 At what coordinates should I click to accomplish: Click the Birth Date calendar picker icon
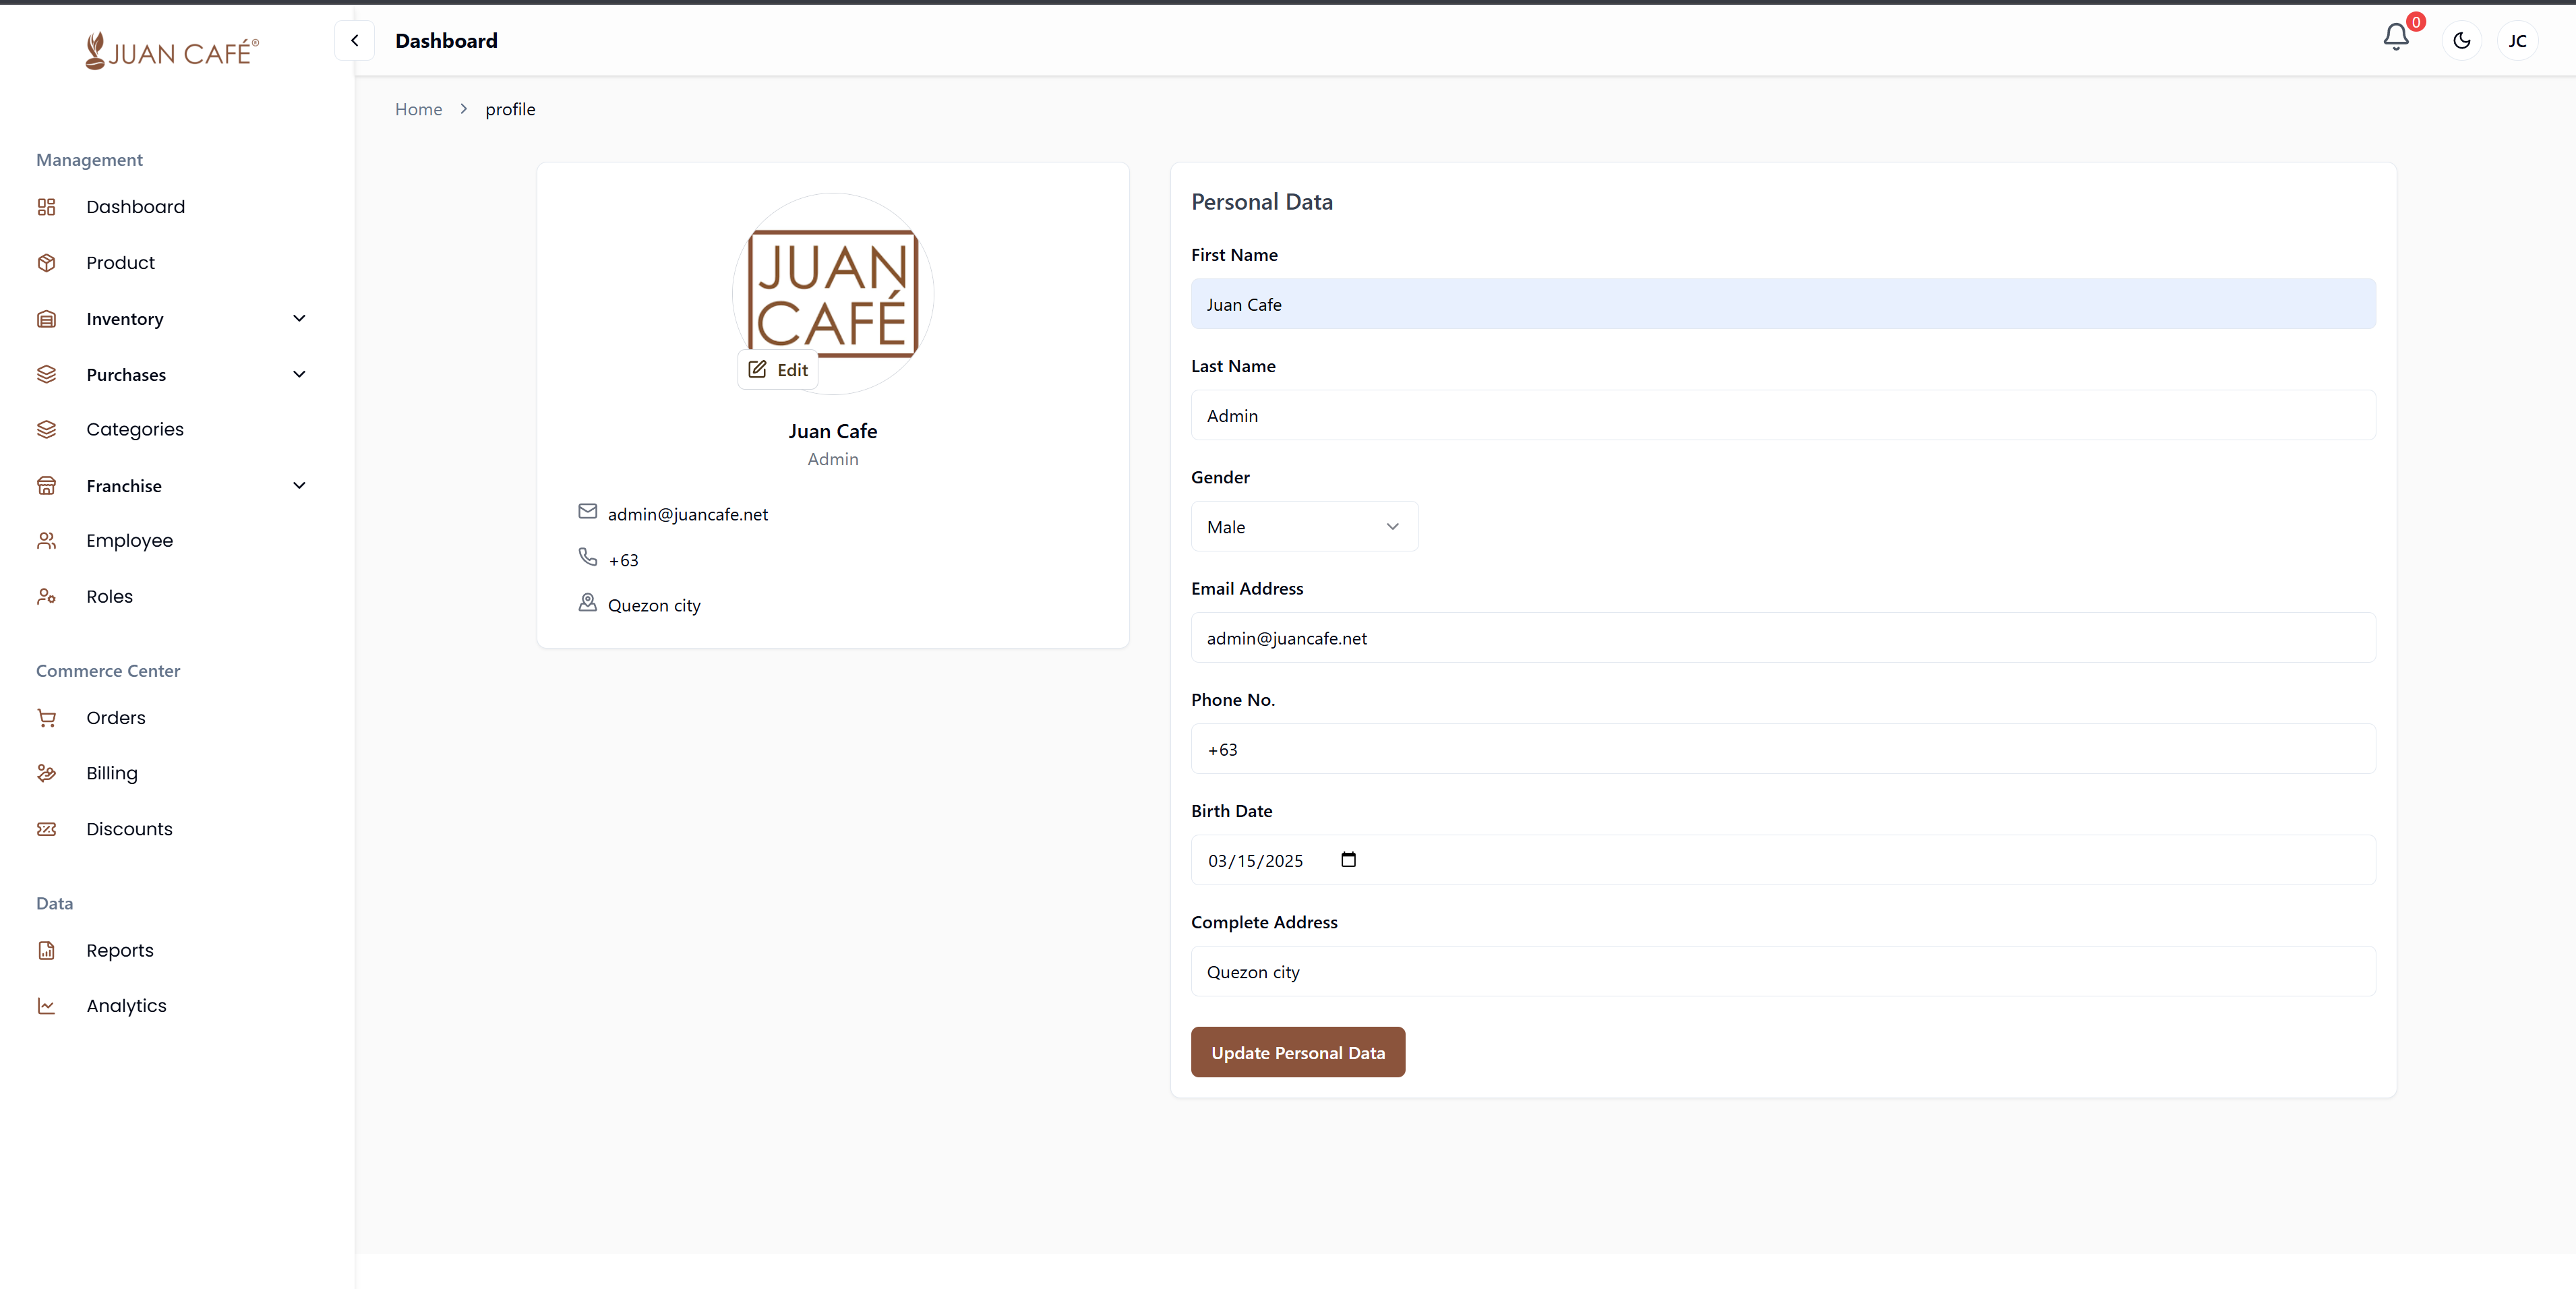pos(1348,860)
